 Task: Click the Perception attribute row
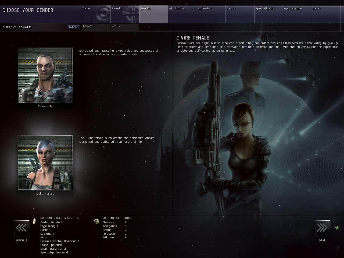(114, 234)
